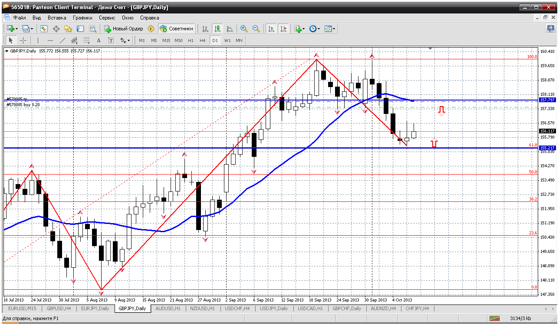Expand the new chart dropdown arrow
The image size is (559, 324).
16,29
